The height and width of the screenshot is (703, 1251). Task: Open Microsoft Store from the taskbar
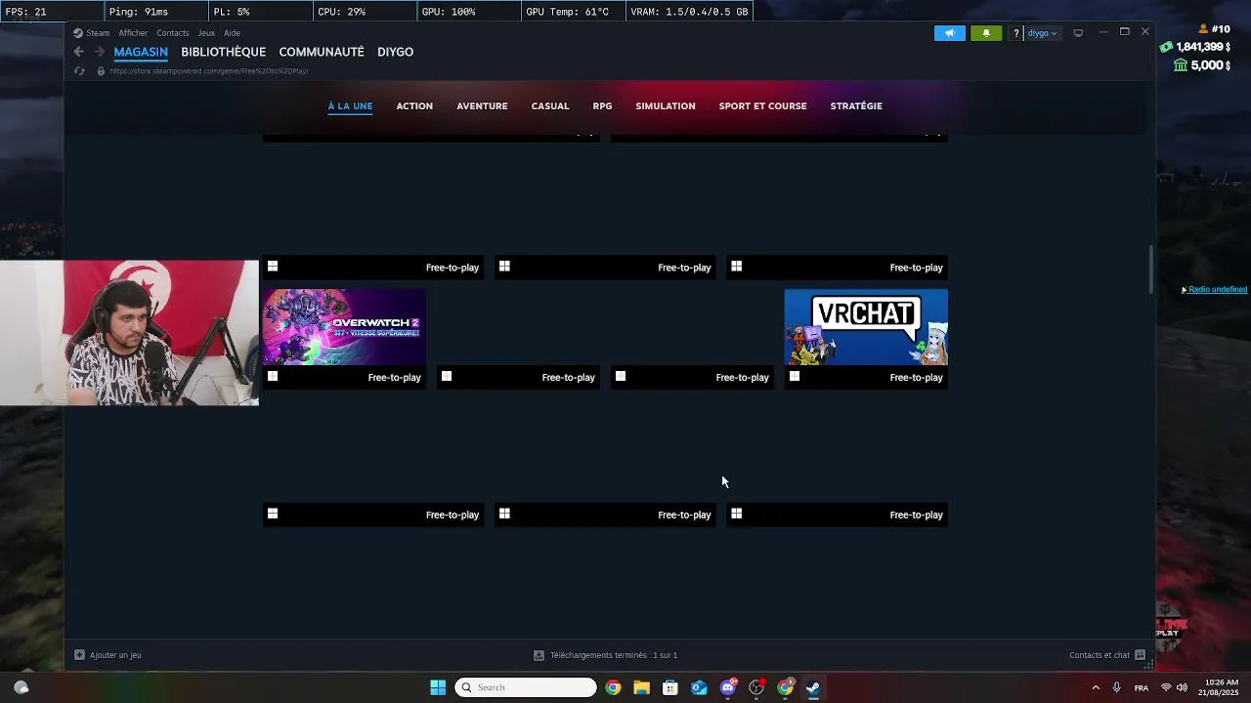[670, 687]
